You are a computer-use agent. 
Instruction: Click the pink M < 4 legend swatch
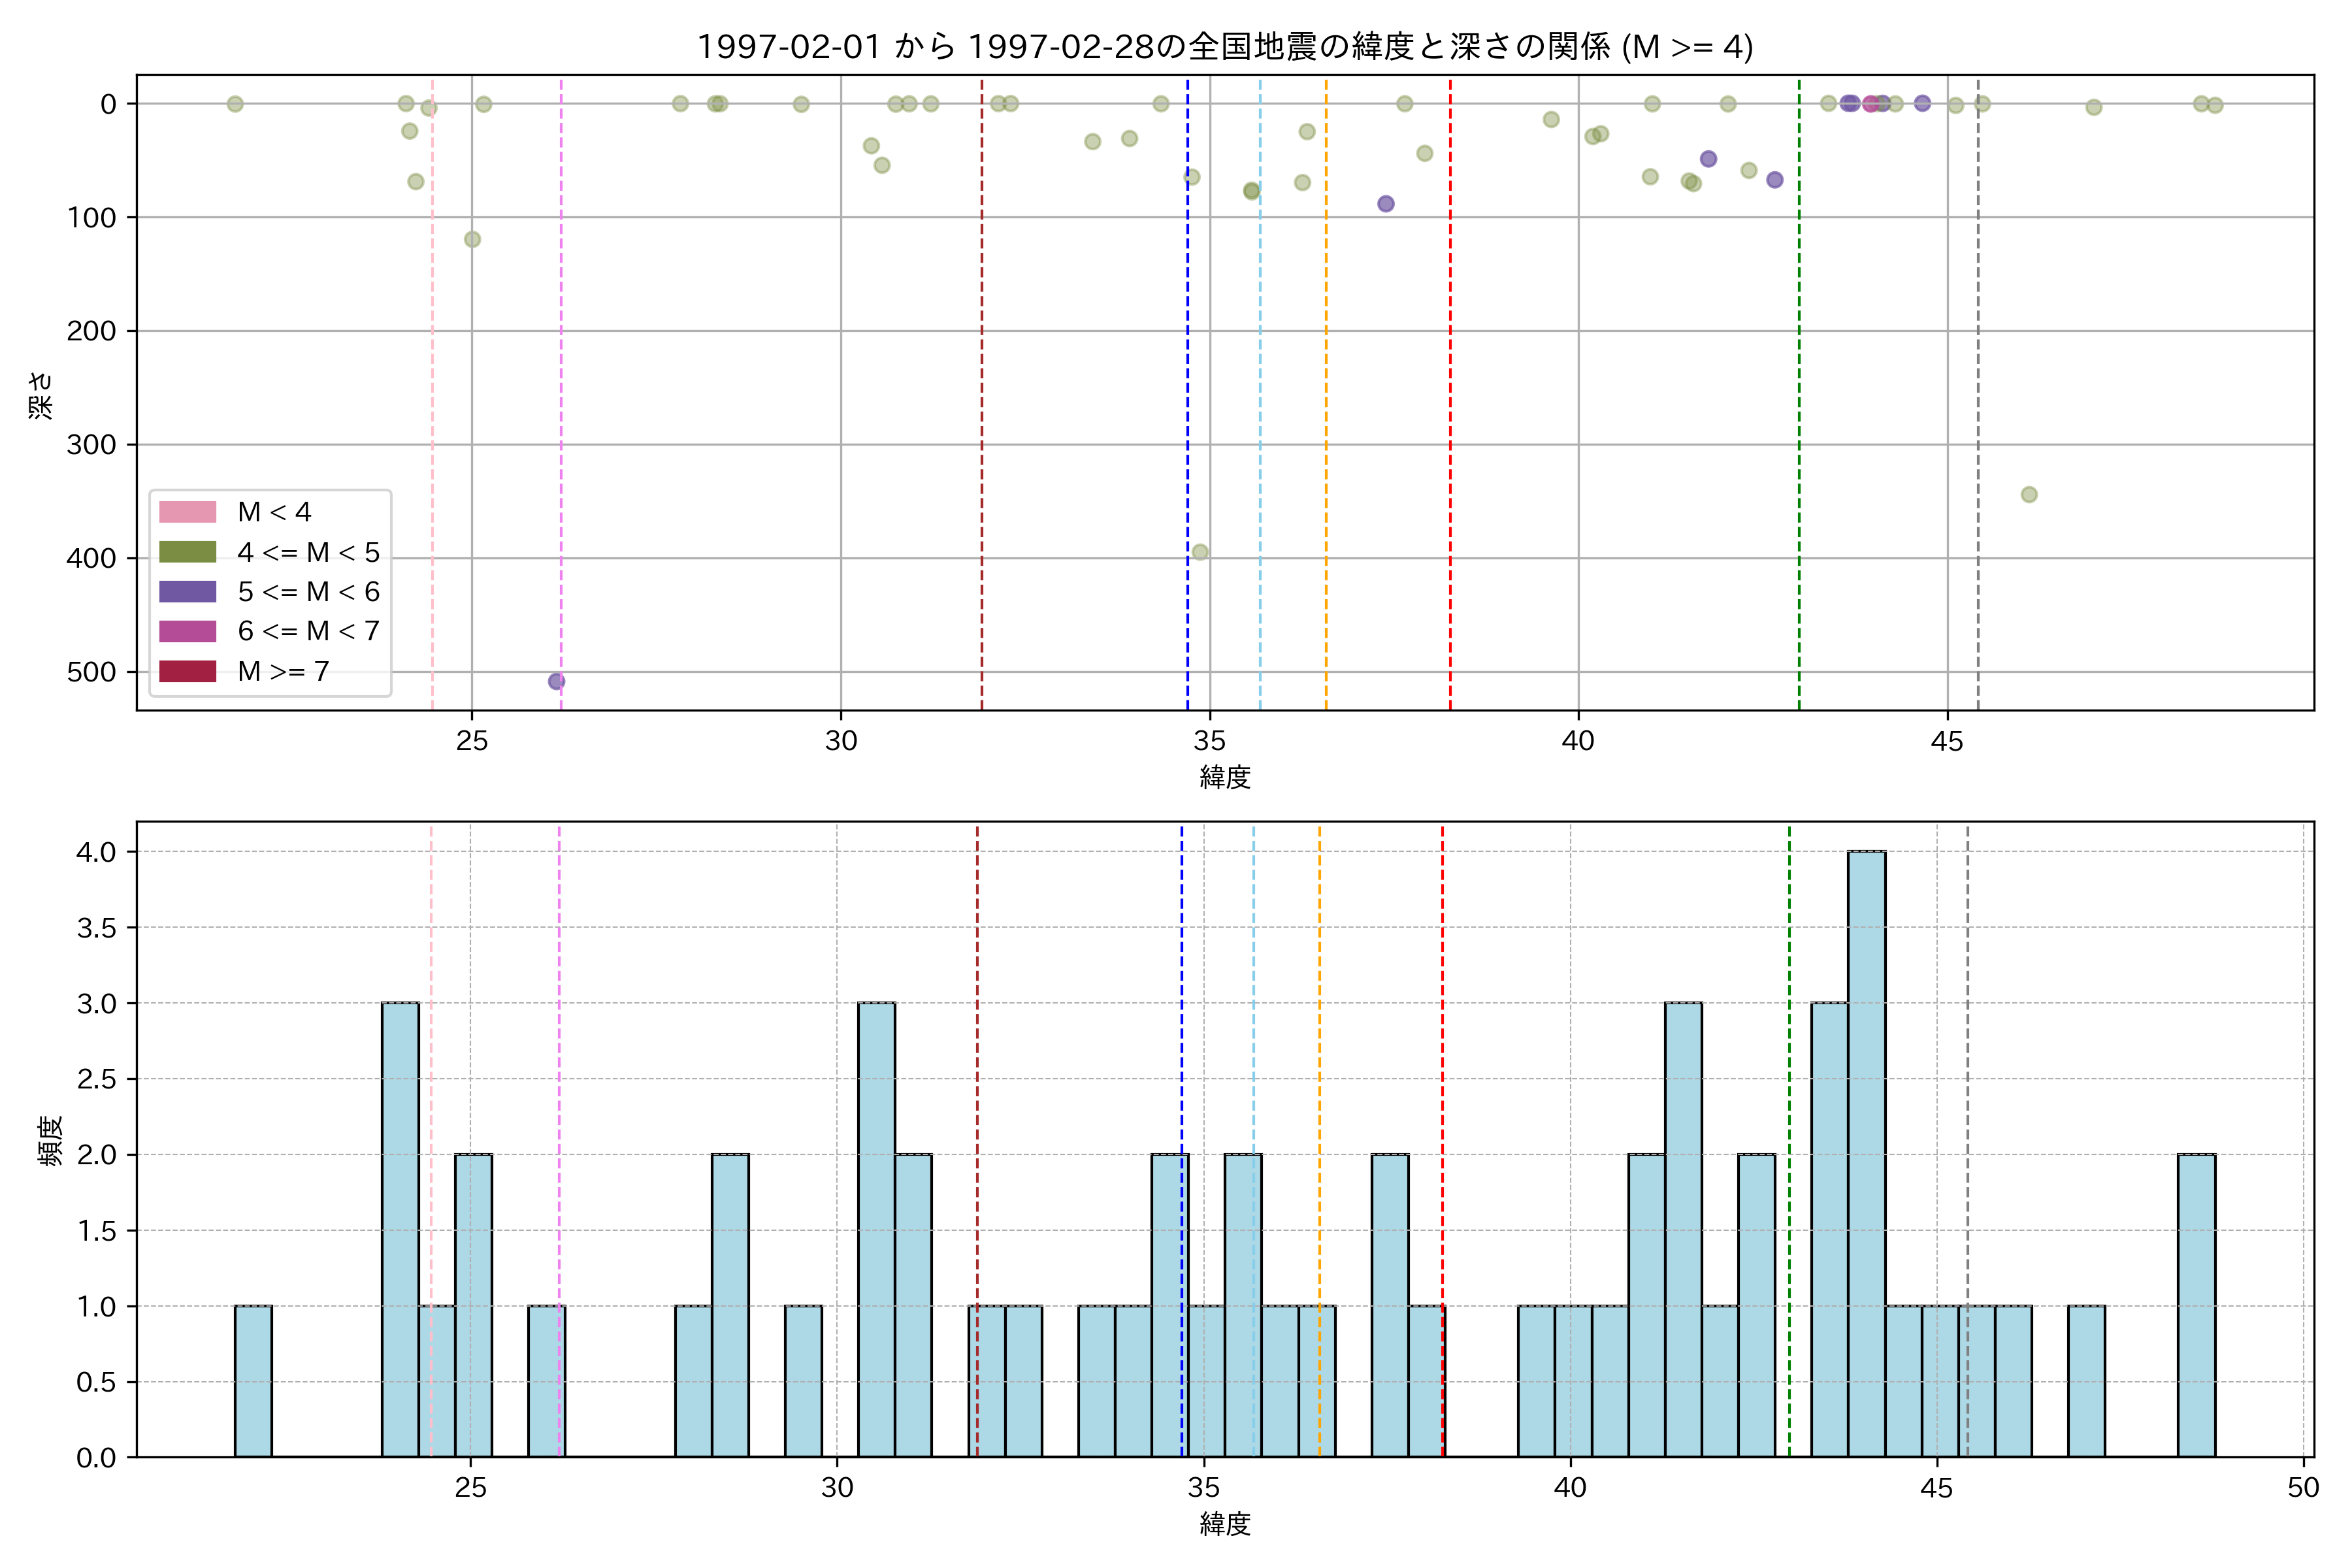pyautogui.click(x=187, y=512)
